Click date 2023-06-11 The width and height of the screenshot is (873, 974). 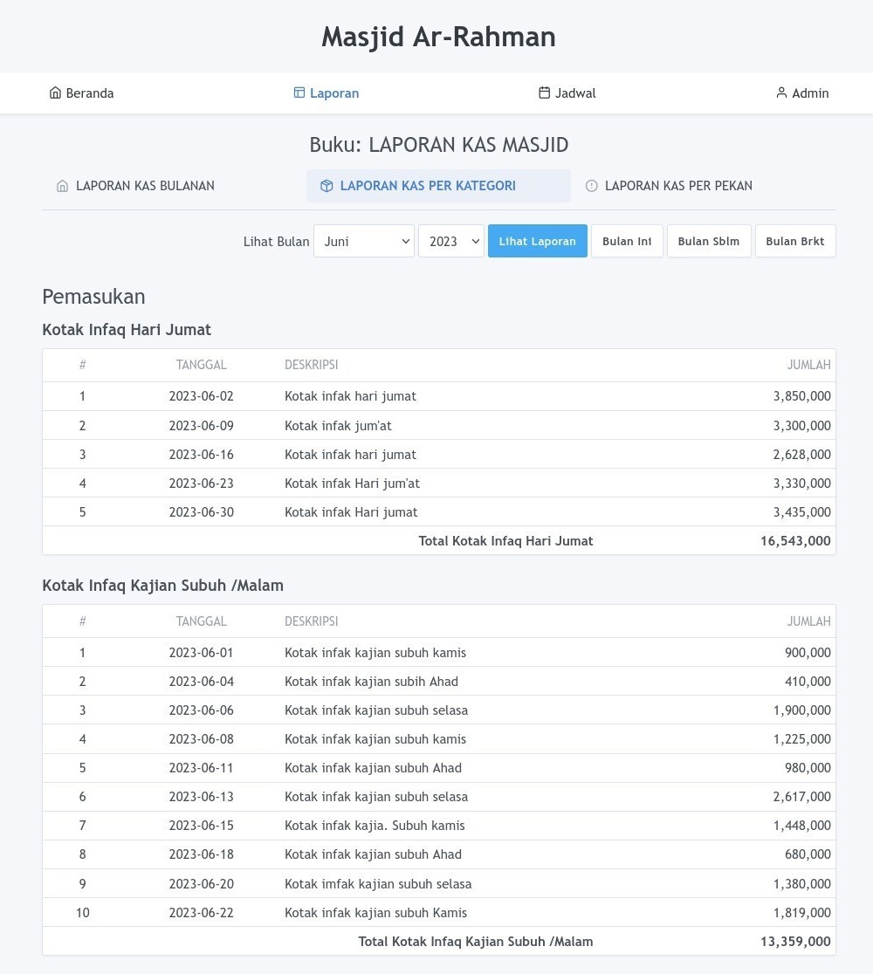pyautogui.click(x=202, y=768)
